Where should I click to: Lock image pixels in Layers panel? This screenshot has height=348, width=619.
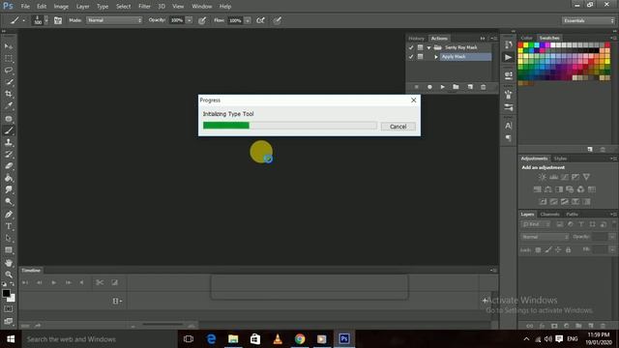coord(548,249)
